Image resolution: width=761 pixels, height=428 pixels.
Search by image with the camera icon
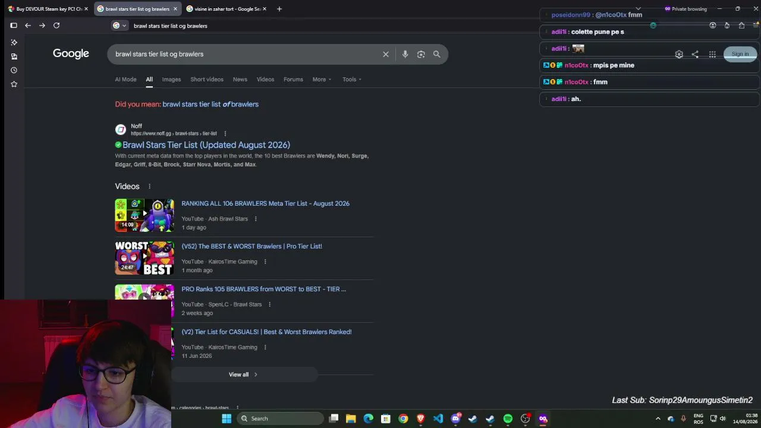point(421,54)
